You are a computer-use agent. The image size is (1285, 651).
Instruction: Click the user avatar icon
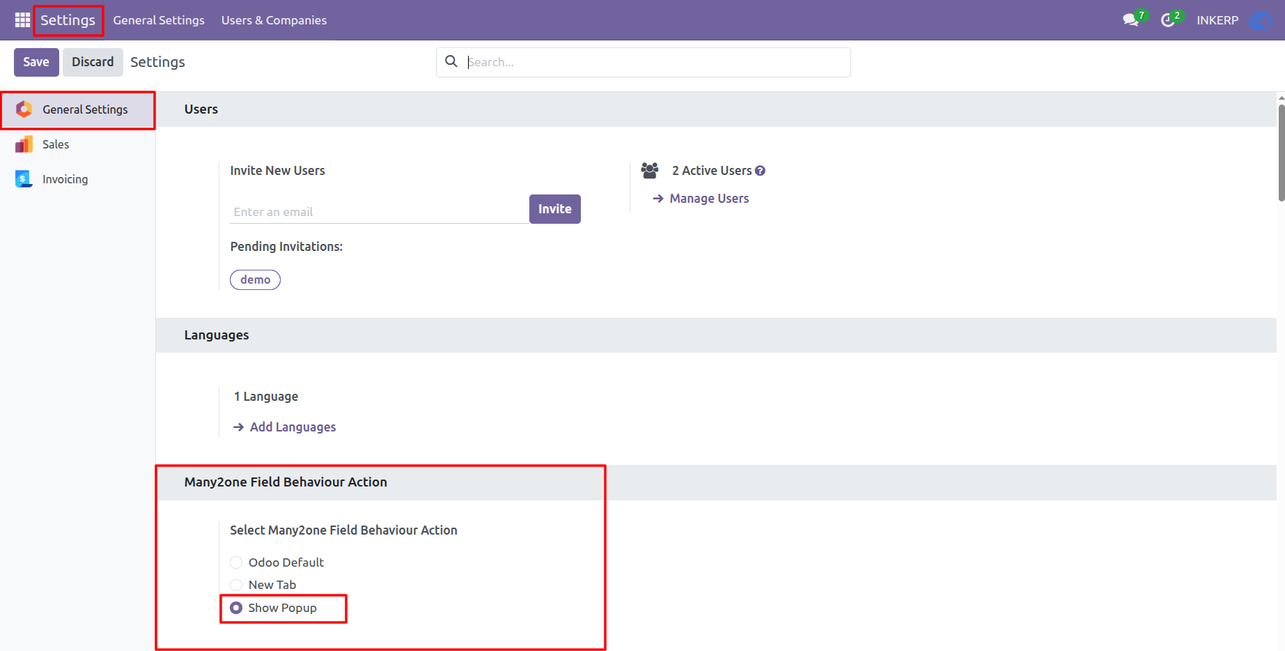point(1261,20)
